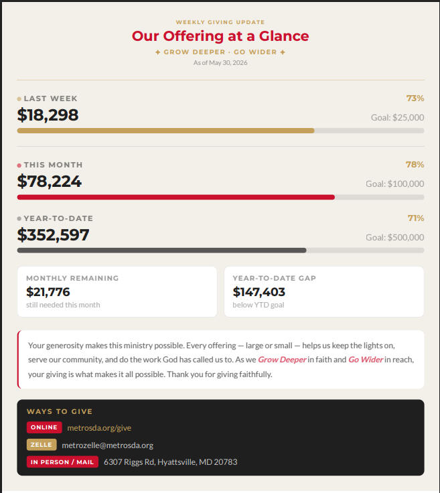Viewport: 440px width, 493px height.
Task: Click the red dot beside This Month
Action: point(19,165)
